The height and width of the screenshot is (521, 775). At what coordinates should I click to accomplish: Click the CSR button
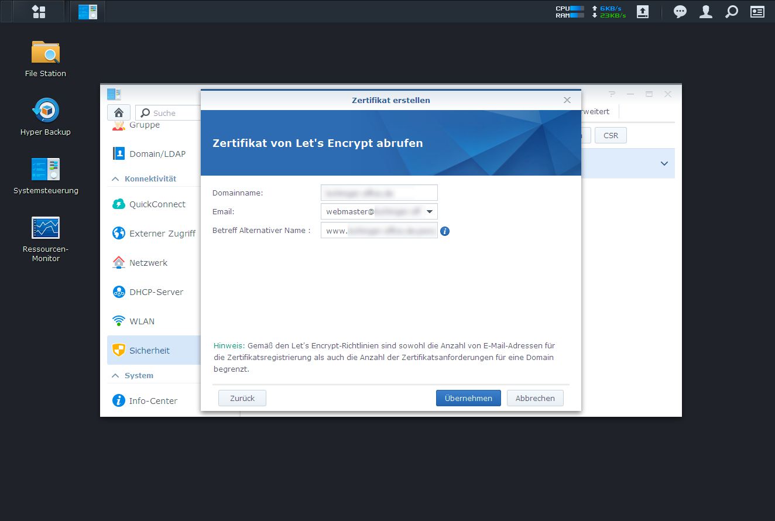(611, 135)
